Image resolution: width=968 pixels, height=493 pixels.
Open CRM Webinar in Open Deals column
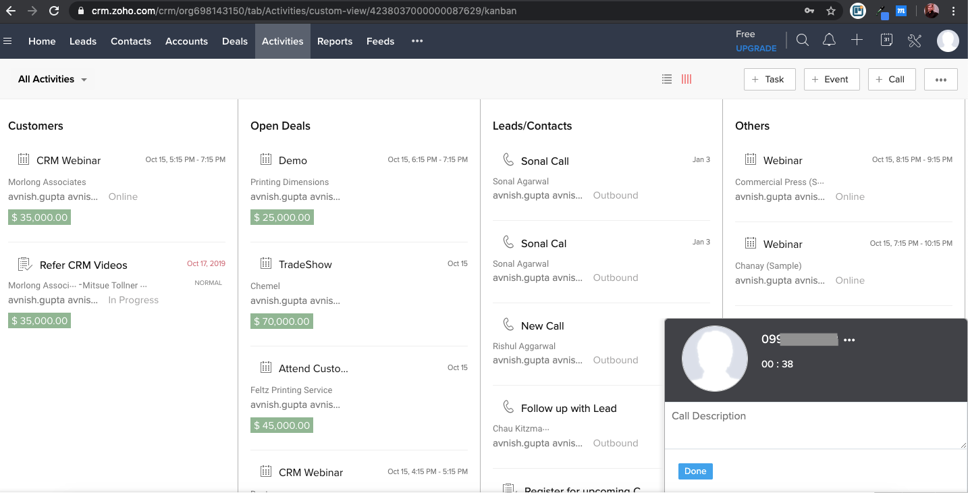pyautogui.click(x=311, y=473)
